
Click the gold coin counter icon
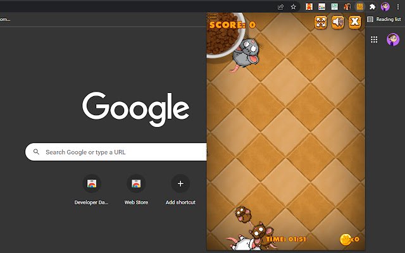click(345, 240)
